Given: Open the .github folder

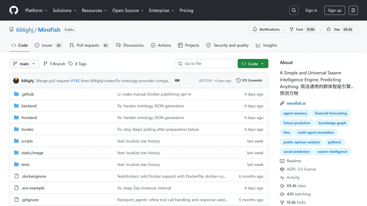Looking at the screenshot, I should [x=28, y=94].
